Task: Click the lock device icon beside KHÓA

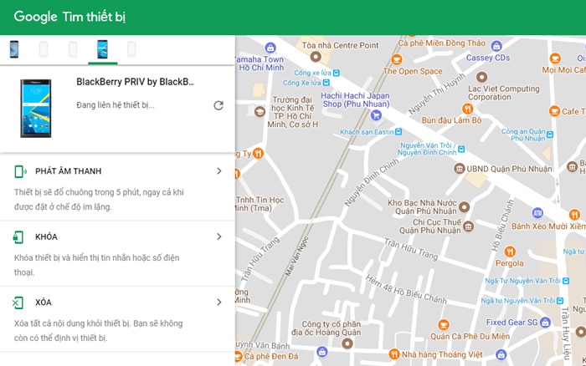Action: 18,237
